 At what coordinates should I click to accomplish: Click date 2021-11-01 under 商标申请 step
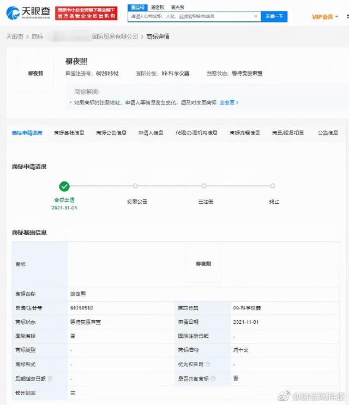(64, 207)
